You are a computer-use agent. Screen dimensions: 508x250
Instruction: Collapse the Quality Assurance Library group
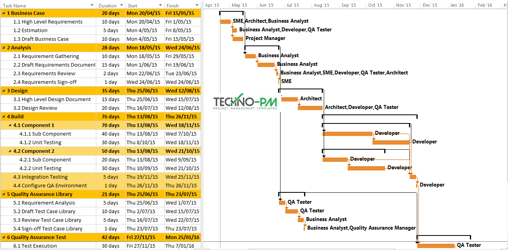click(x=3, y=194)
